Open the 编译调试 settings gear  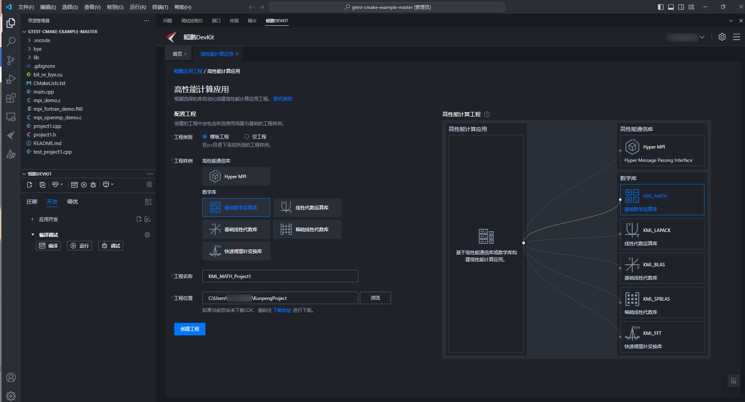[x=147, y=235]
